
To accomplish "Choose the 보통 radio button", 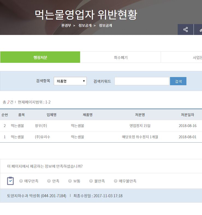I will (x=70, y=181).
